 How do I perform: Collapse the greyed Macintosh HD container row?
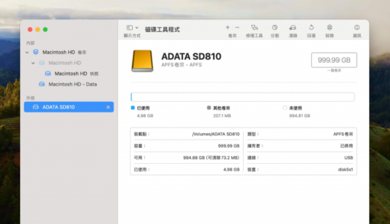33,63
